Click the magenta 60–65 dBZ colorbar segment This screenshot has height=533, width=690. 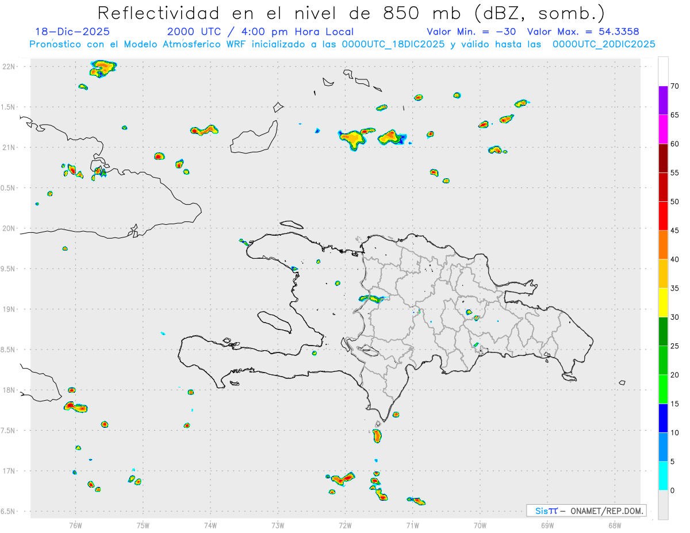(x=663, y=129)
